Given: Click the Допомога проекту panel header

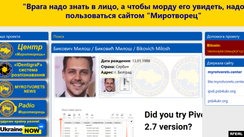Looking at the screenshot, I should pos(224,36).
